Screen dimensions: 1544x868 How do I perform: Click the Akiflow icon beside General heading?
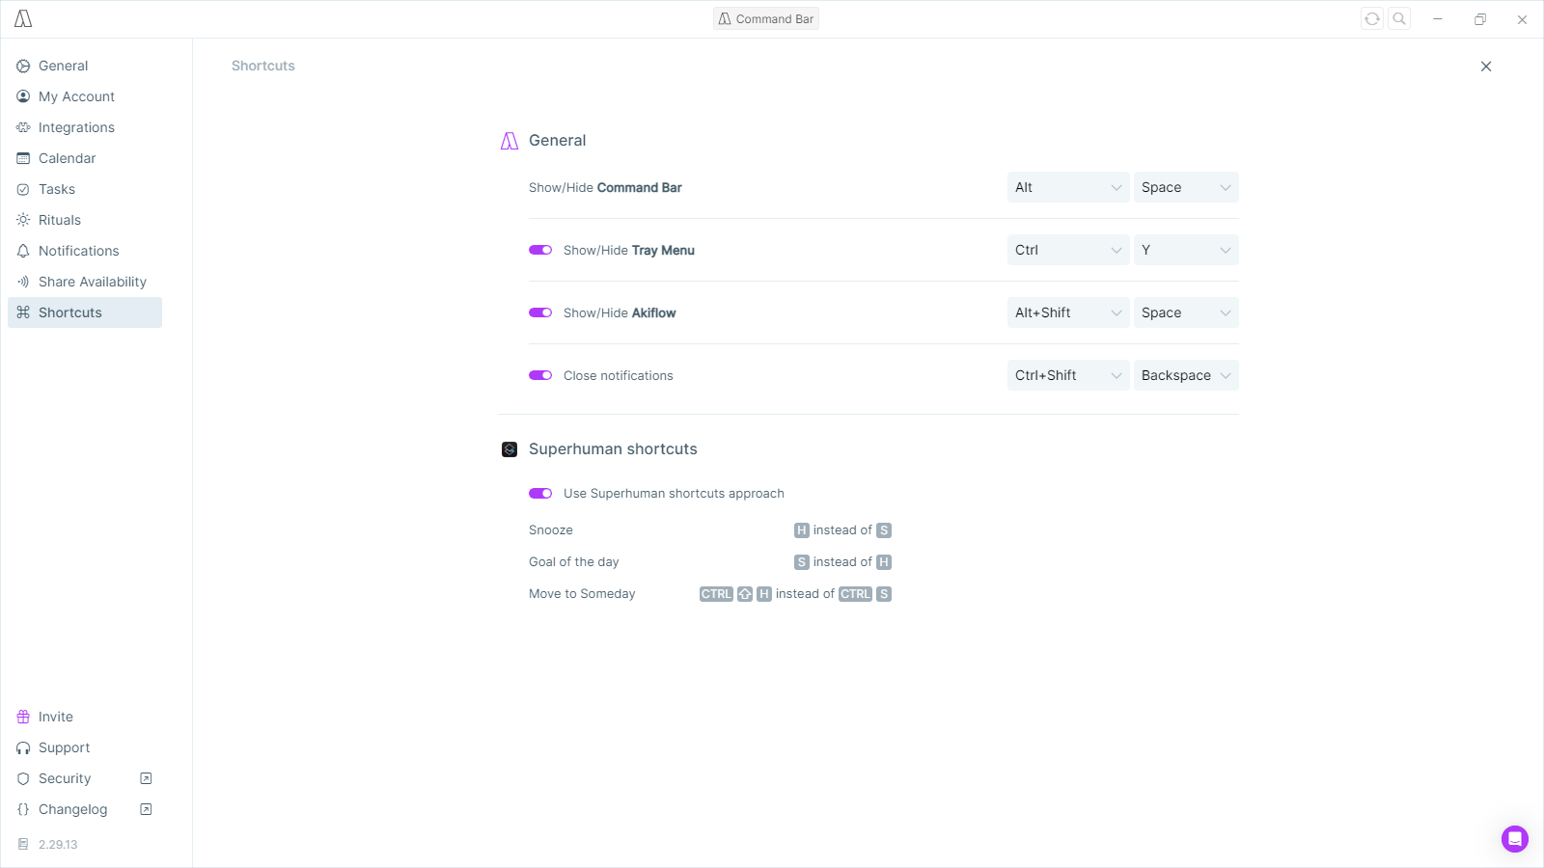point(510,141)
